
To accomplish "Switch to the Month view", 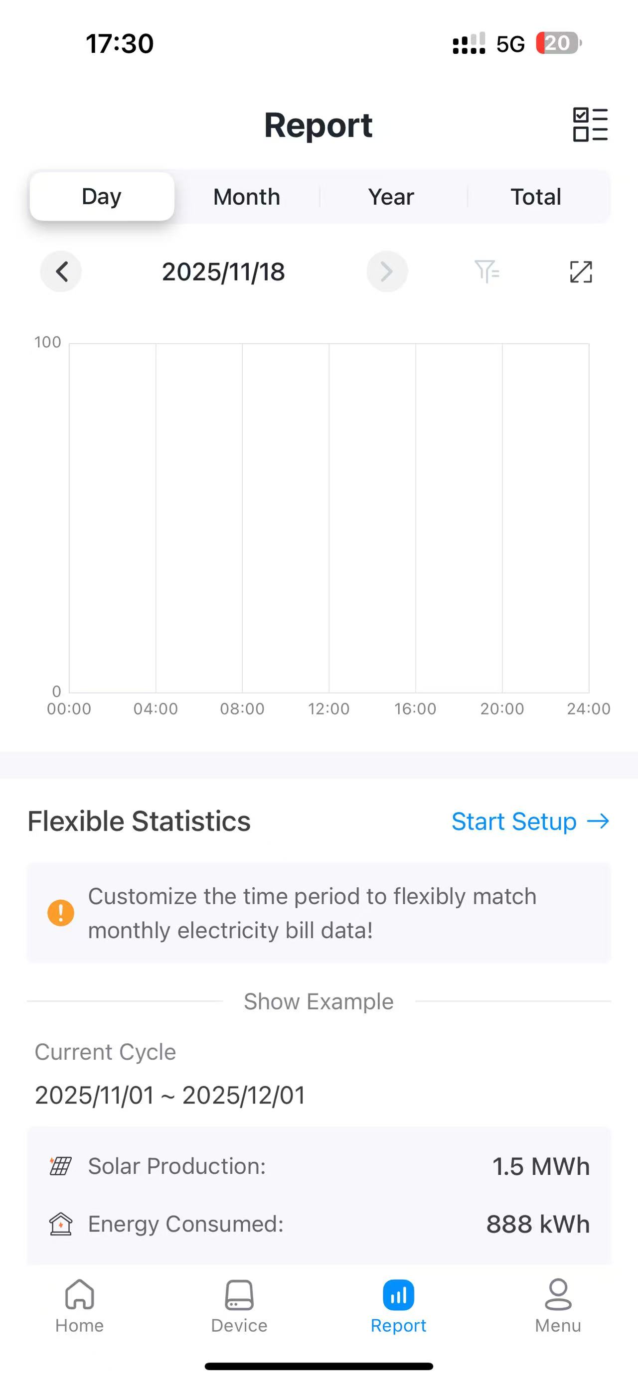I will pos(247,197).
